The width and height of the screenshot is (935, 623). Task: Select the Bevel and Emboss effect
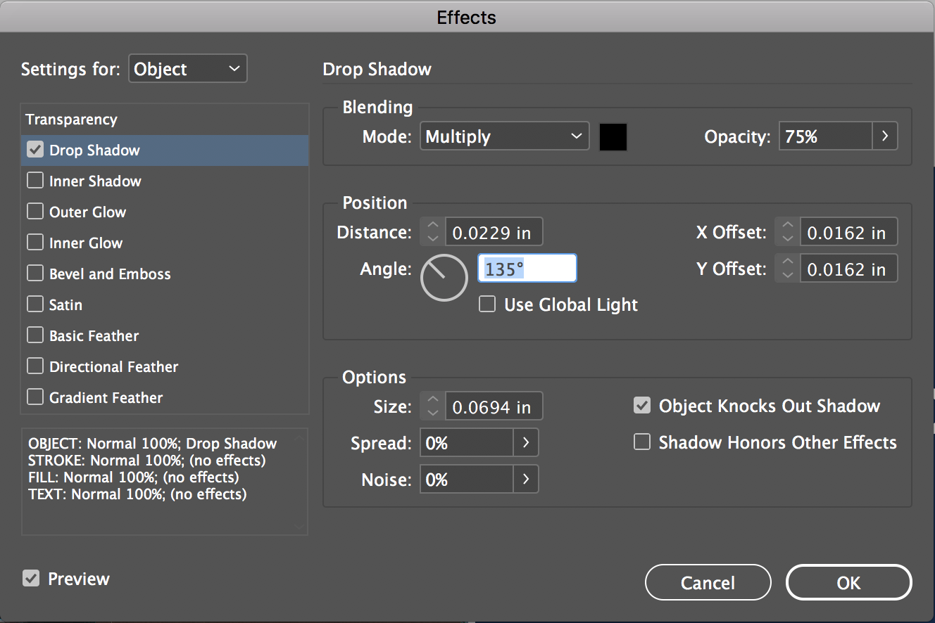110,274
